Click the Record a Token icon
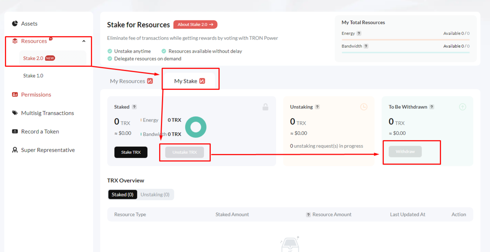490x252 pixels. tap(15, 131)
